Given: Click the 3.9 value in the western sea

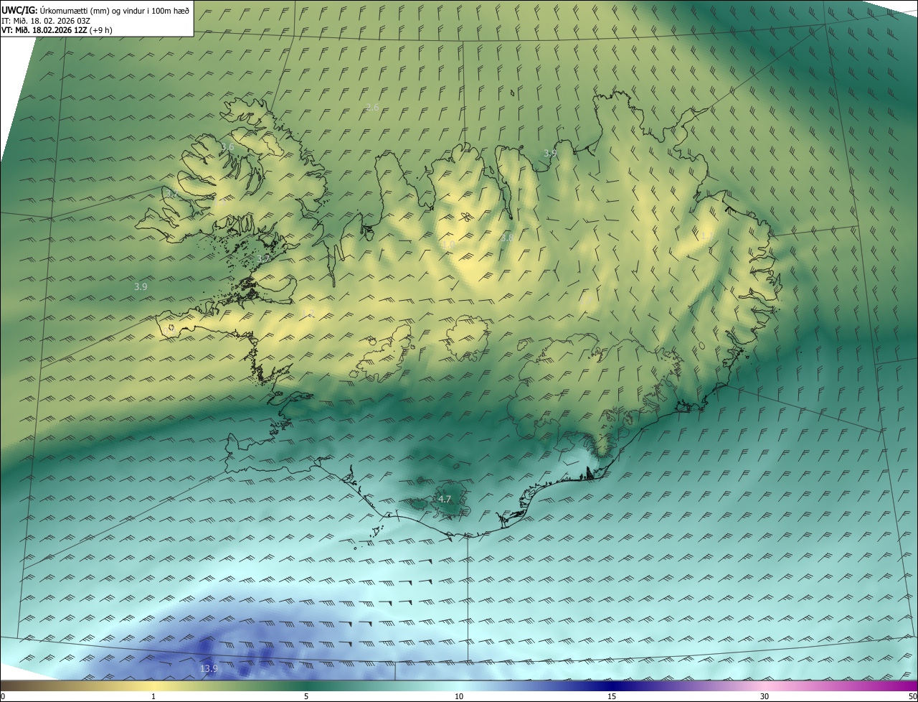Looking at the screenshot, I should click(141, 286).
